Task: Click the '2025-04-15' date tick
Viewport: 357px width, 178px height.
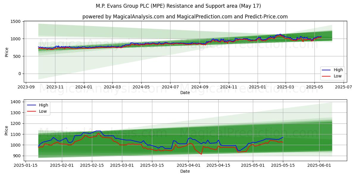Action: pos(218,166)
